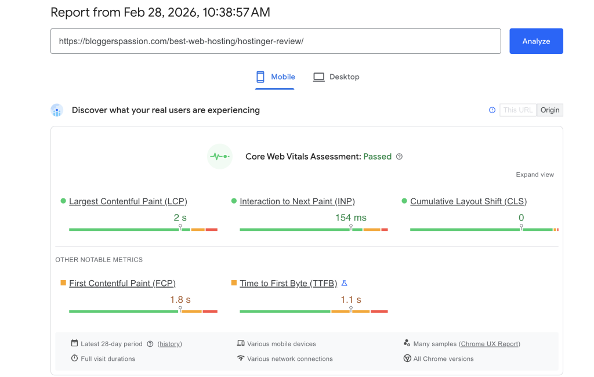Select the Mobile tab

(x=274, y=76)
